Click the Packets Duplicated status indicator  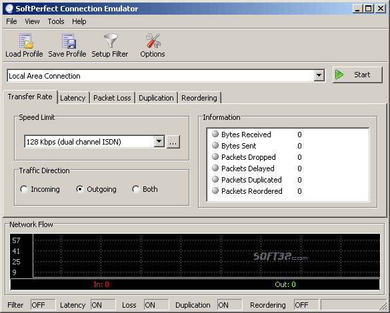tap(215, 179)
